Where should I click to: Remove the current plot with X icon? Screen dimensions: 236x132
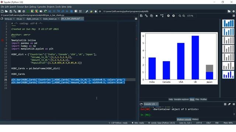pyautogui.click(x=156, y=16)
